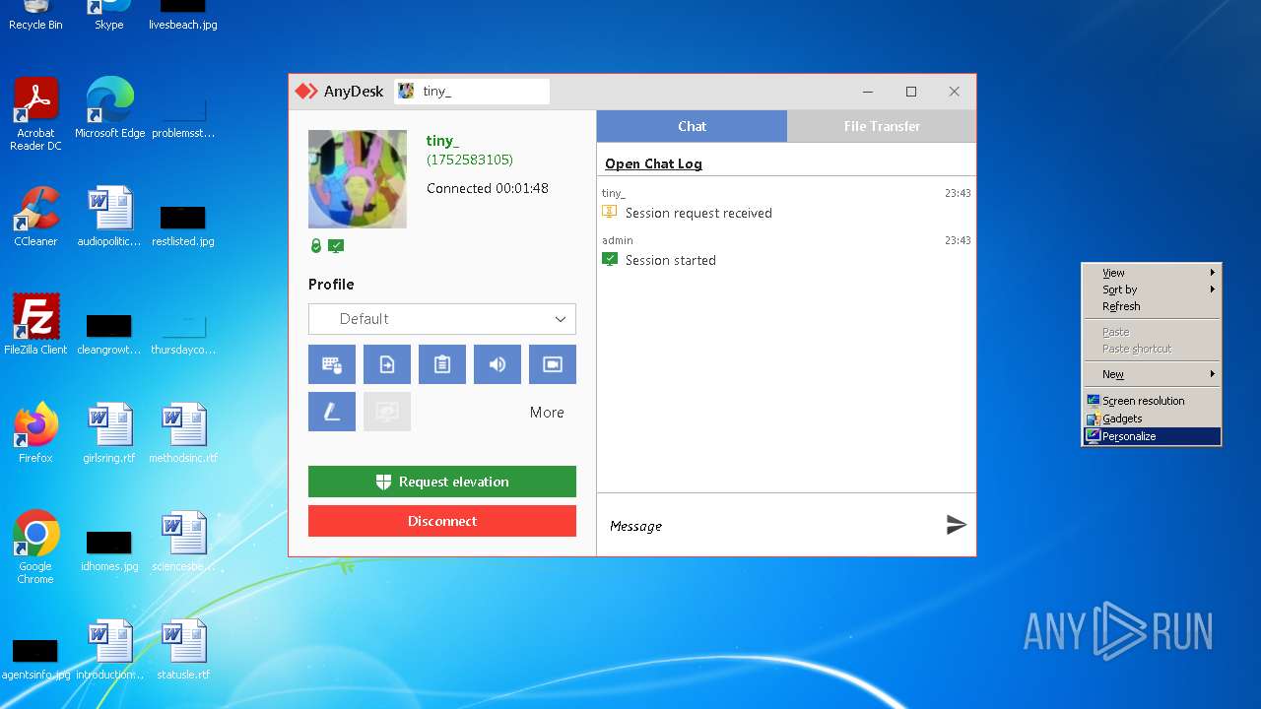Select the idhomes.jpg desktop file

click(x=109, y=549)
